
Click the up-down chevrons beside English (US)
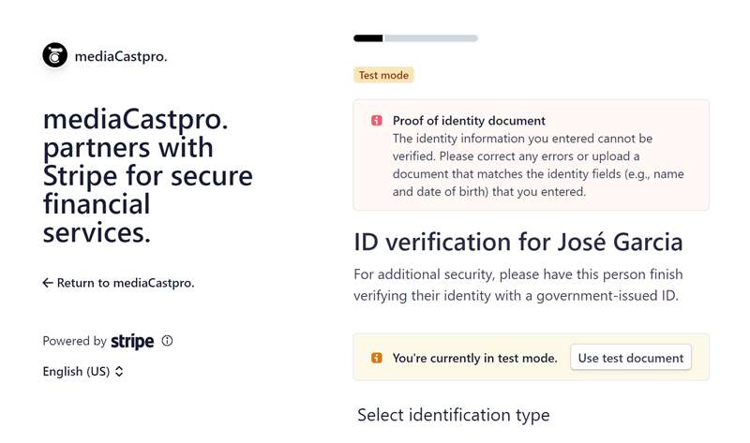119,371
